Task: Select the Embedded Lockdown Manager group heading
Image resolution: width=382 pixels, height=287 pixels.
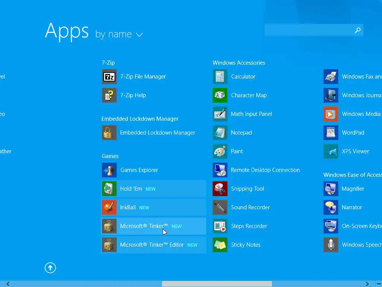Action: point(140,119)
